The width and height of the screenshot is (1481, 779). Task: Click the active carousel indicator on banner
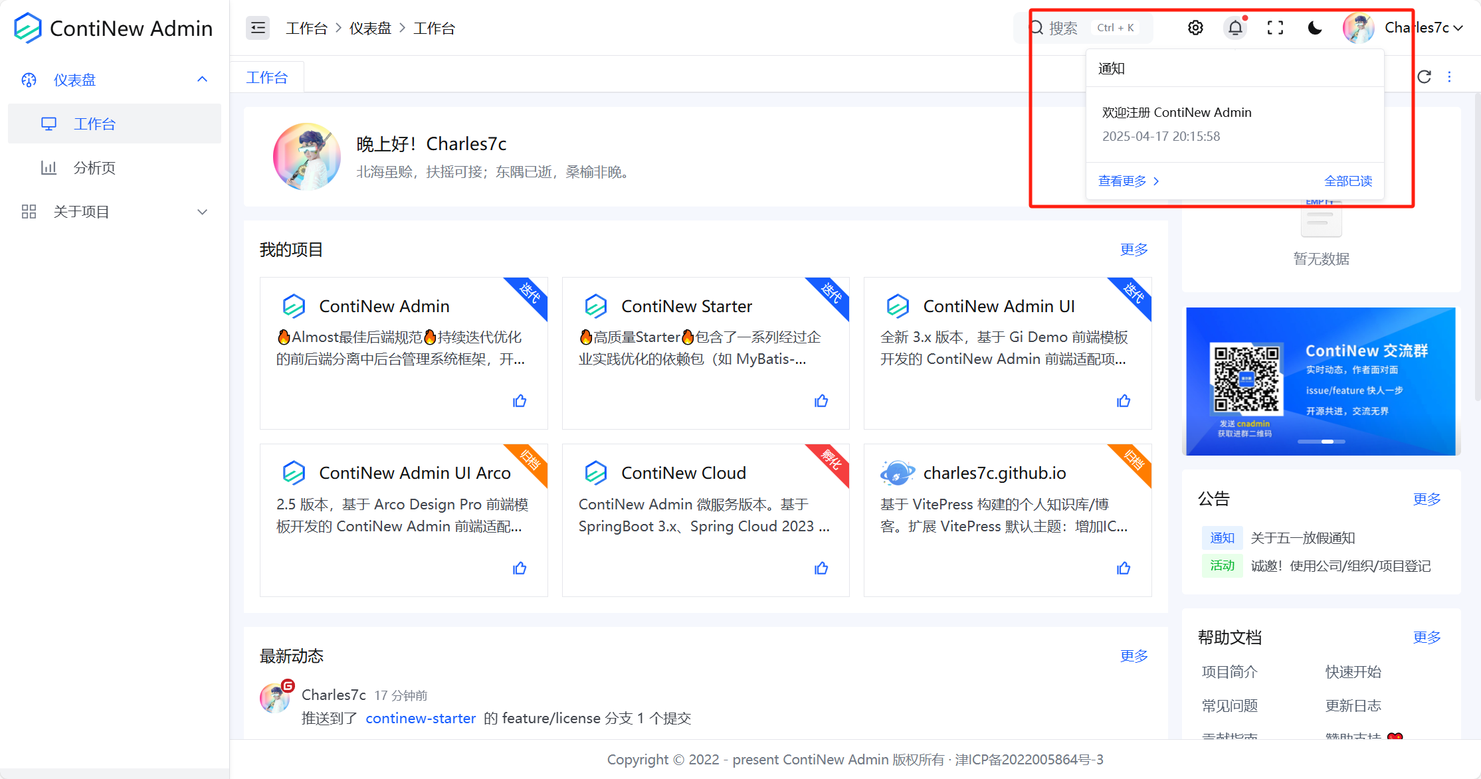[1328, 442]
